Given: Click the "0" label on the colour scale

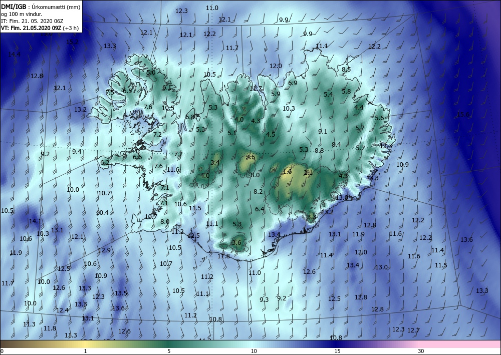Looking at the screenshot, I should 2,351.
